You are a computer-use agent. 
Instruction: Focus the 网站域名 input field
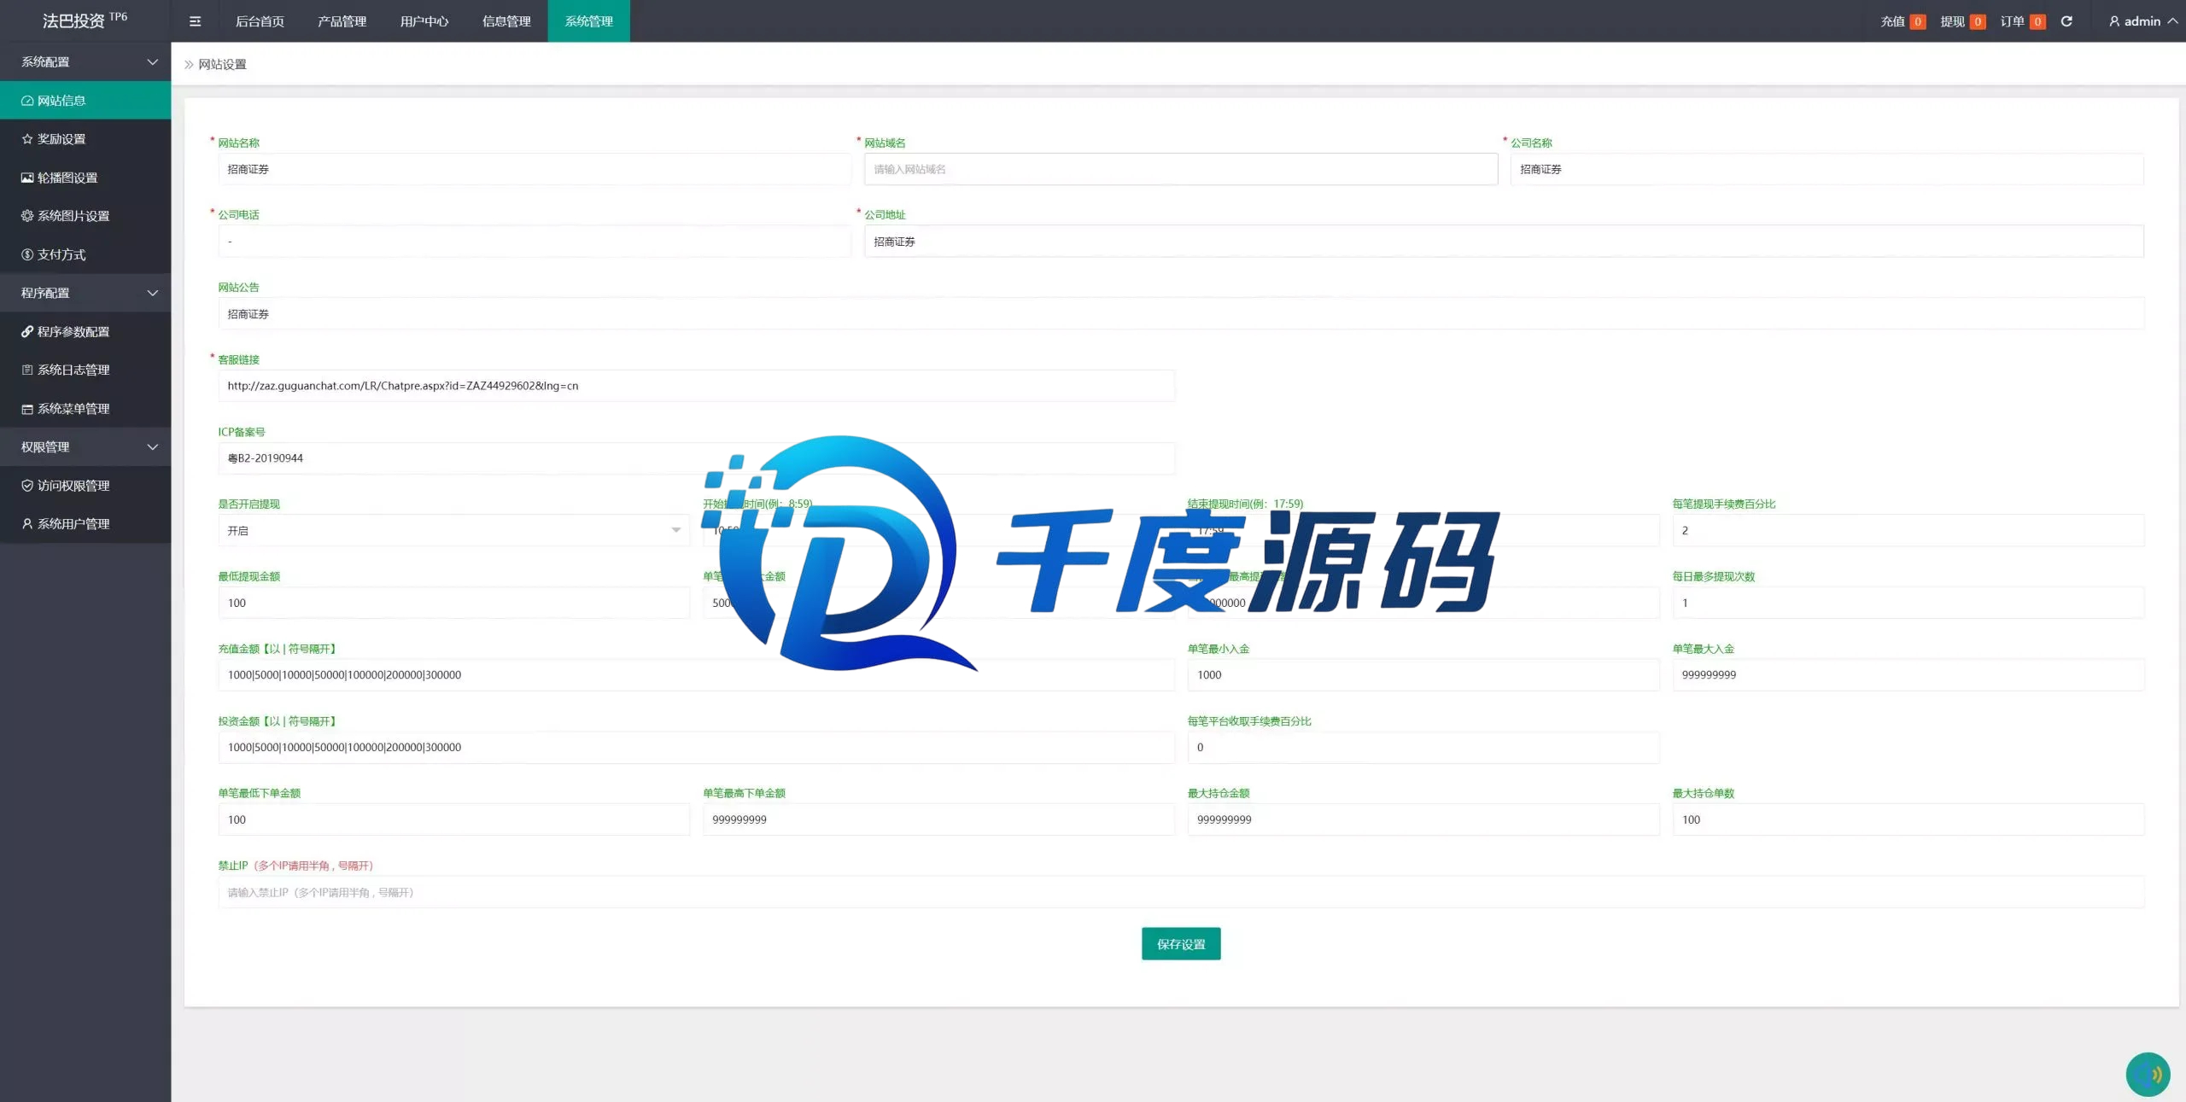(x=1181, y=169)
